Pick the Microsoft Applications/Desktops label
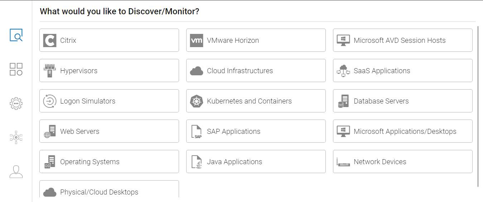 click(x=405, y=131)
